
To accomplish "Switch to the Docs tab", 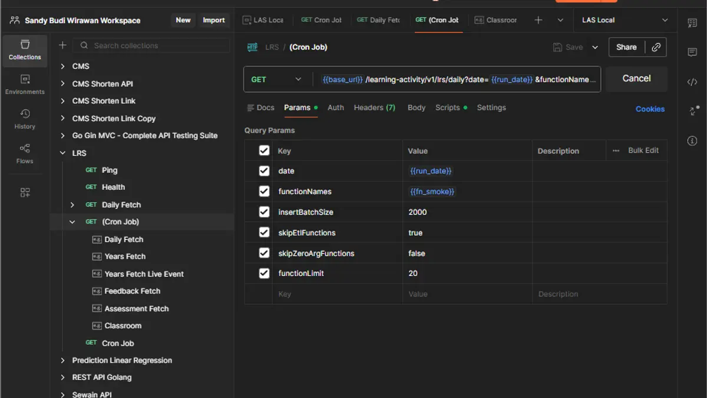I will pyautogui.click(x=260, y=108).
